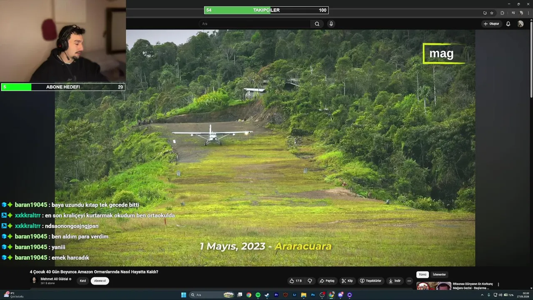The height and width of the screenshot is (300, 533).
Task: Open OBS Studio from taskbar
Action: point(322,295)
